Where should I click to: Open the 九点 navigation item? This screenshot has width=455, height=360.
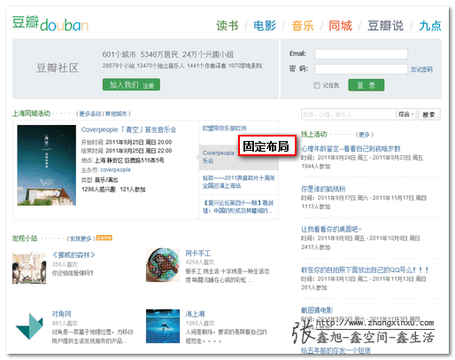tap(430, 26)
